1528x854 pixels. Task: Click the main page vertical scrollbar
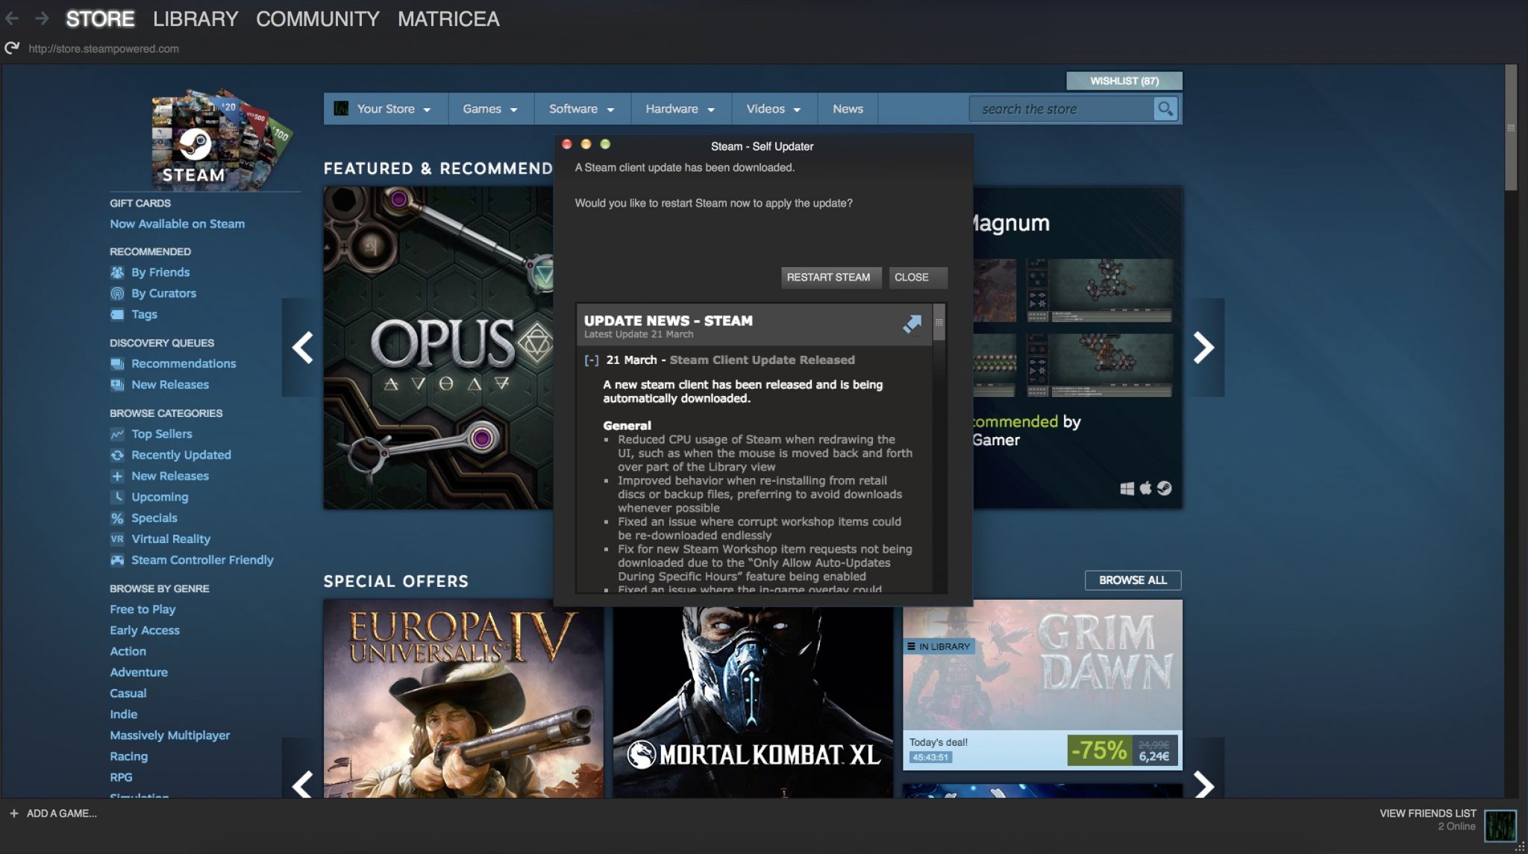click(1511, 128)
